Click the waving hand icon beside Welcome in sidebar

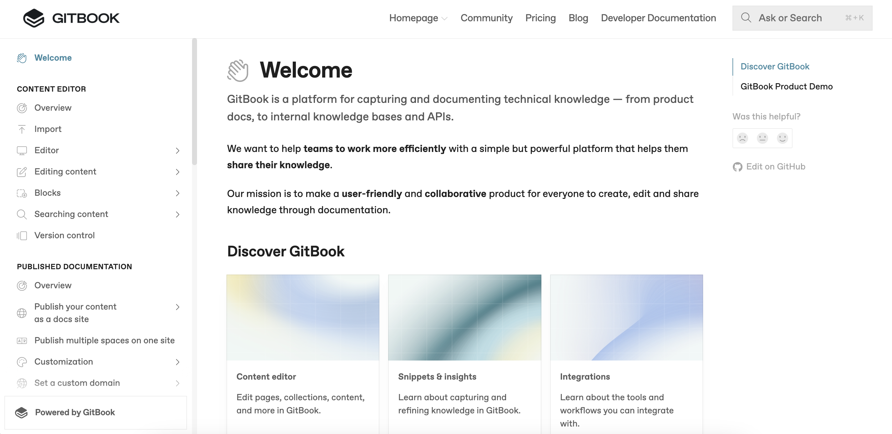pos(22,58)
